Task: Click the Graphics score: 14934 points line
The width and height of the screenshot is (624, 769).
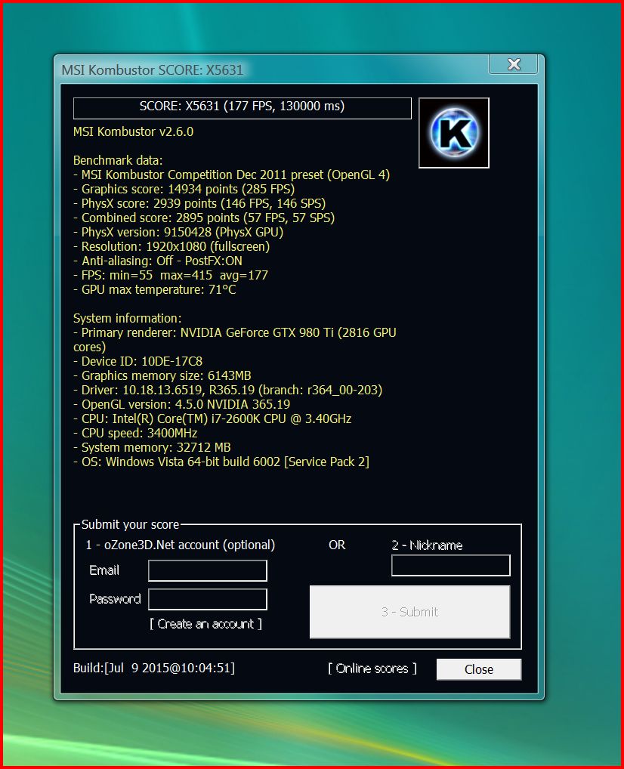Action: 184,190
